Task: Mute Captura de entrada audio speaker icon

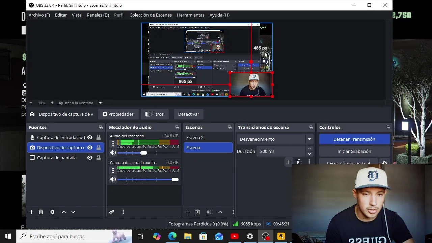Action: click(x=113, y=179)
